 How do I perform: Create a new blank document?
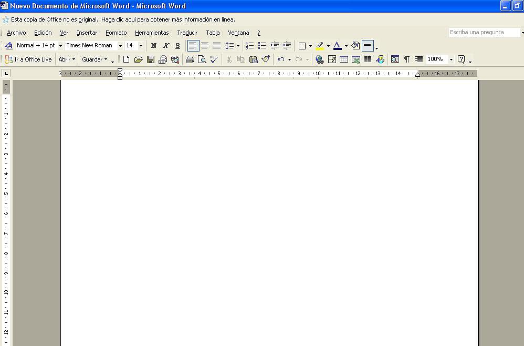(x=126, y=59)
